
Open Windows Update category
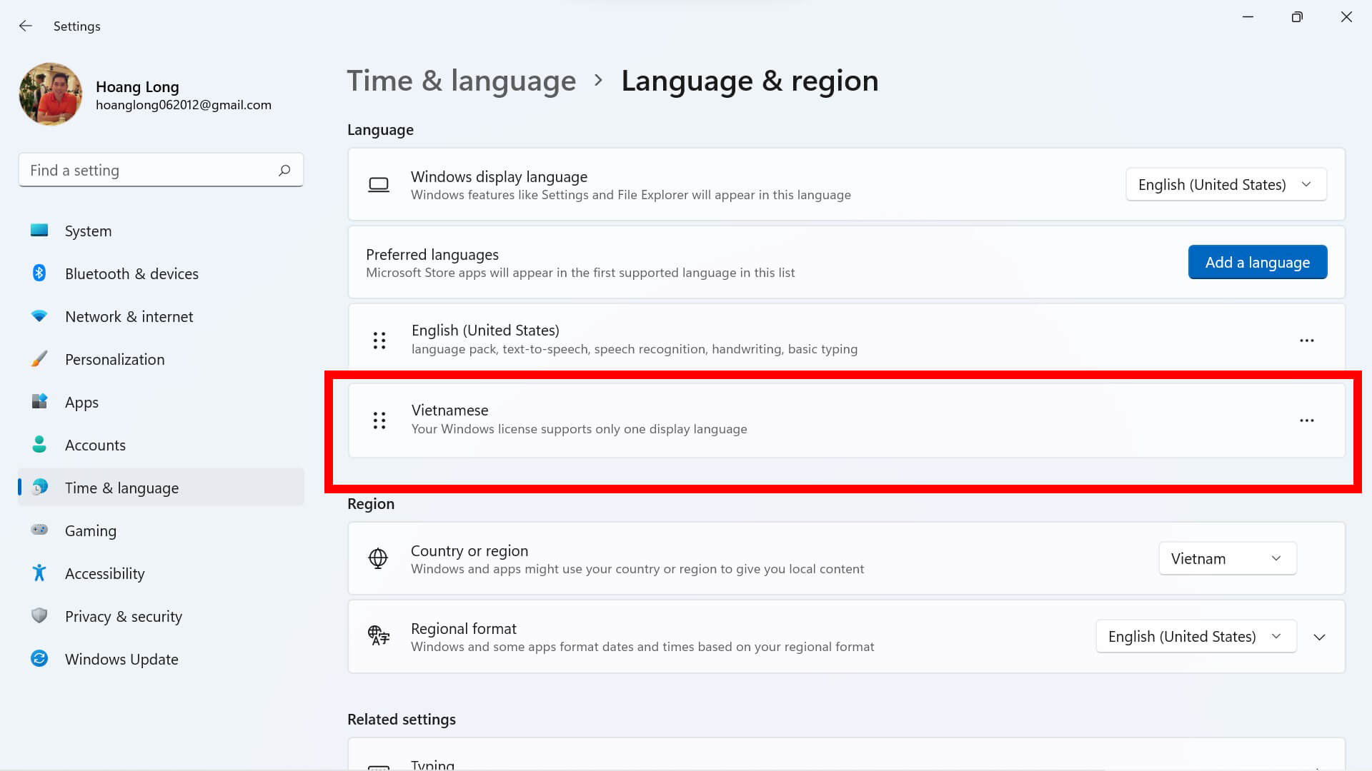point(161,659)
